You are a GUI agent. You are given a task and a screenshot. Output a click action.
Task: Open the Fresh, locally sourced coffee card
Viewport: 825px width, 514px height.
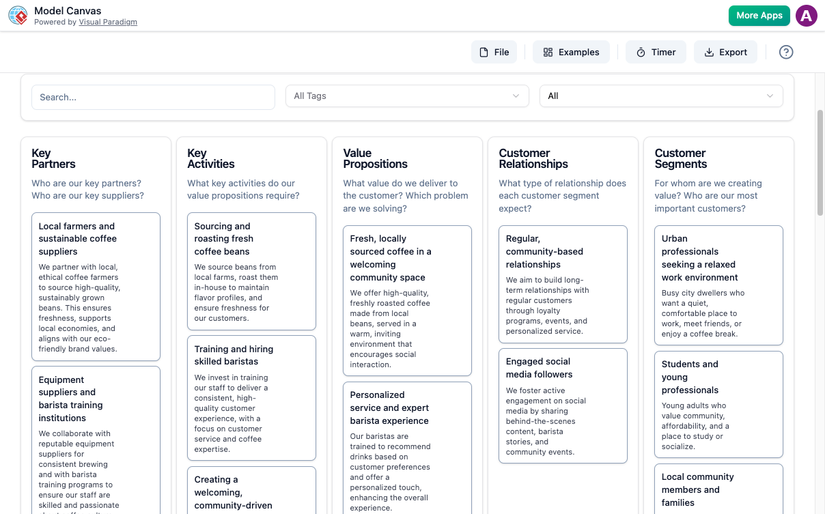tap(407, 300)
